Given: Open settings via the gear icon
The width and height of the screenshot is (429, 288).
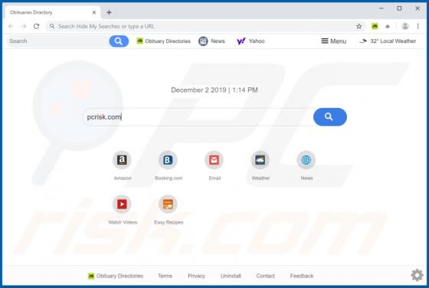Looking at the screenshot, I should pyautogui.click(x=417, y=275).
